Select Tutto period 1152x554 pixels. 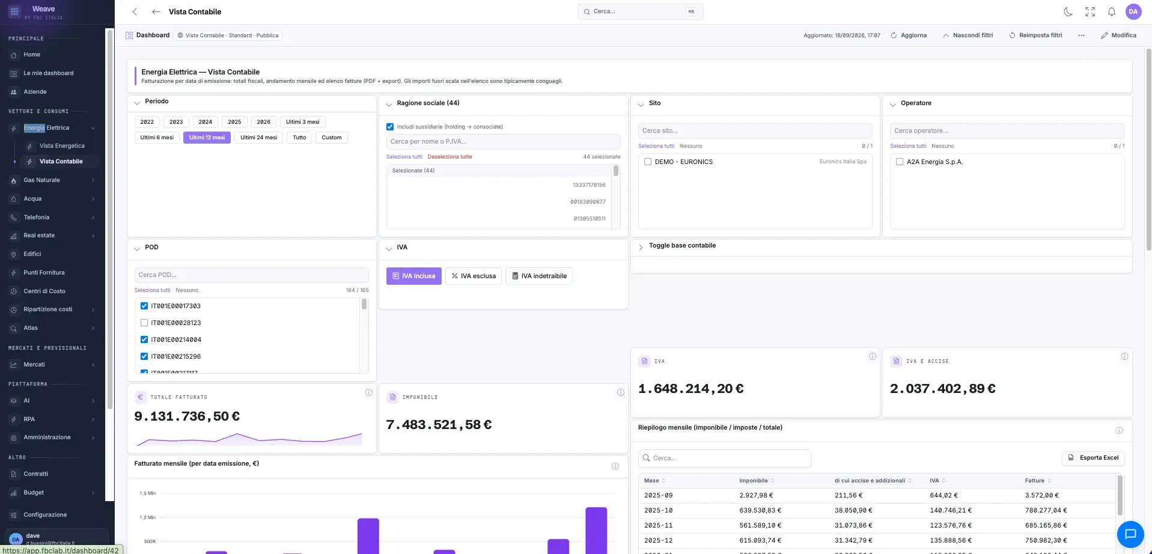pos(299,138)
